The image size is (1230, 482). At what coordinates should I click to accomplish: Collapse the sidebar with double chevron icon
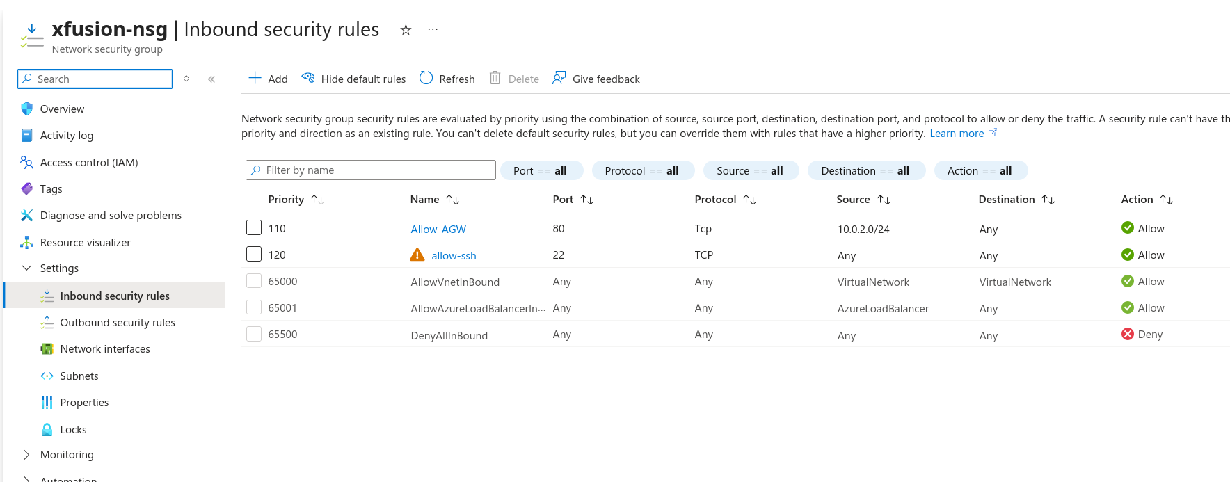[x=211, y=79]
